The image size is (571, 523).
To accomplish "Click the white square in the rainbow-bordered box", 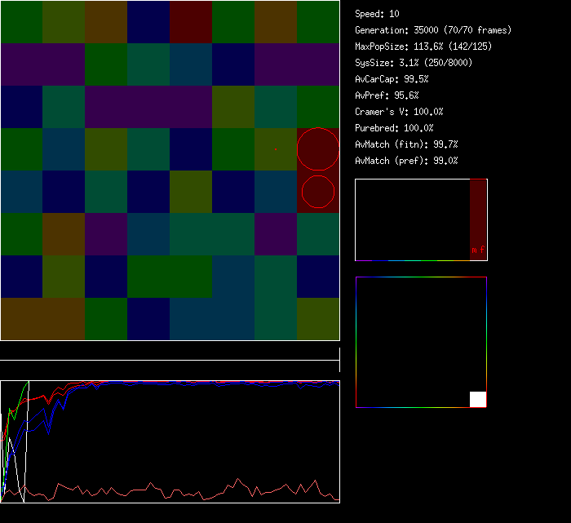I will click(478, 399).
